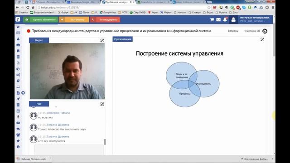This screenshot has width=290, height=163.
Task: Click the browser home button
Action: [x=33, y=8]
